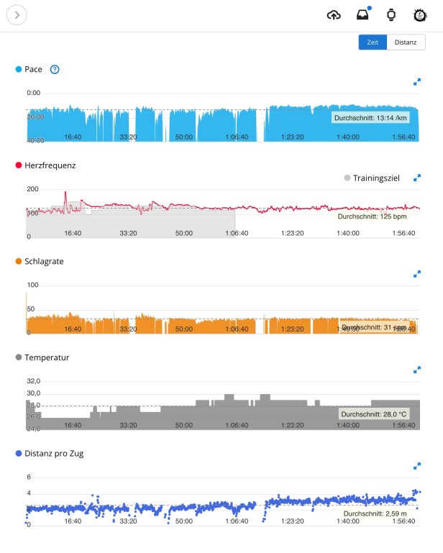Click the Temperatur legend label
This screenshot has width=443, height=553.
(47, 357)
